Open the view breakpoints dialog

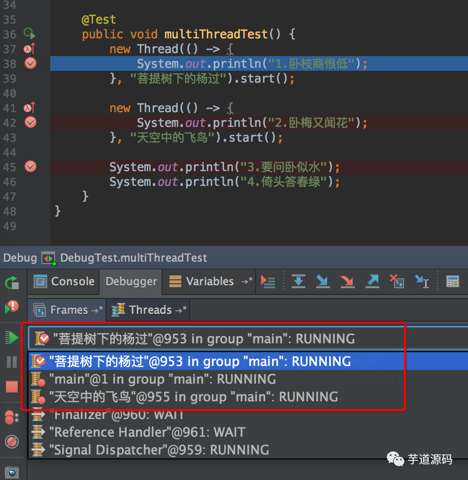point(12,417)
